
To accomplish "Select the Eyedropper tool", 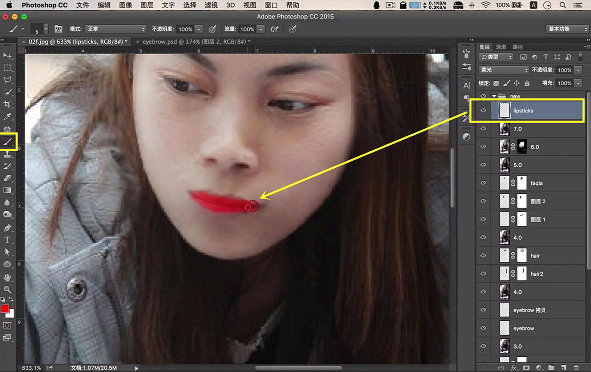I will pyautogui.click(x=8, y=117).
